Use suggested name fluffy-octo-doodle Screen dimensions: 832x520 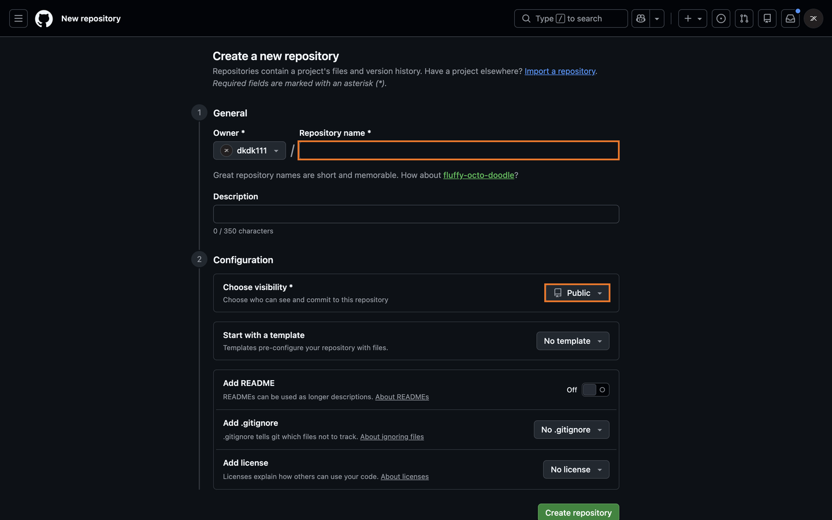[x=478, y=175]
